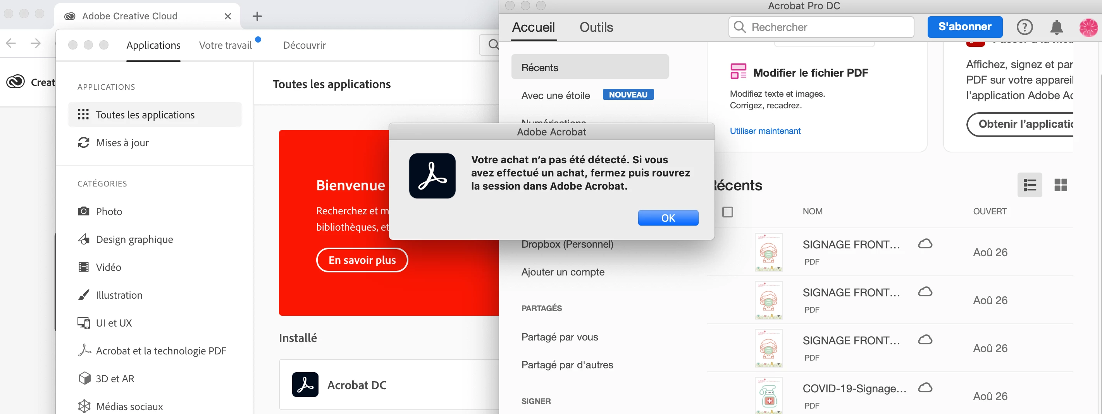The height and width of the screenshot is (414, 1102).
Task: Click the Acrobat DC app icon under Installé
Action: 305,385
